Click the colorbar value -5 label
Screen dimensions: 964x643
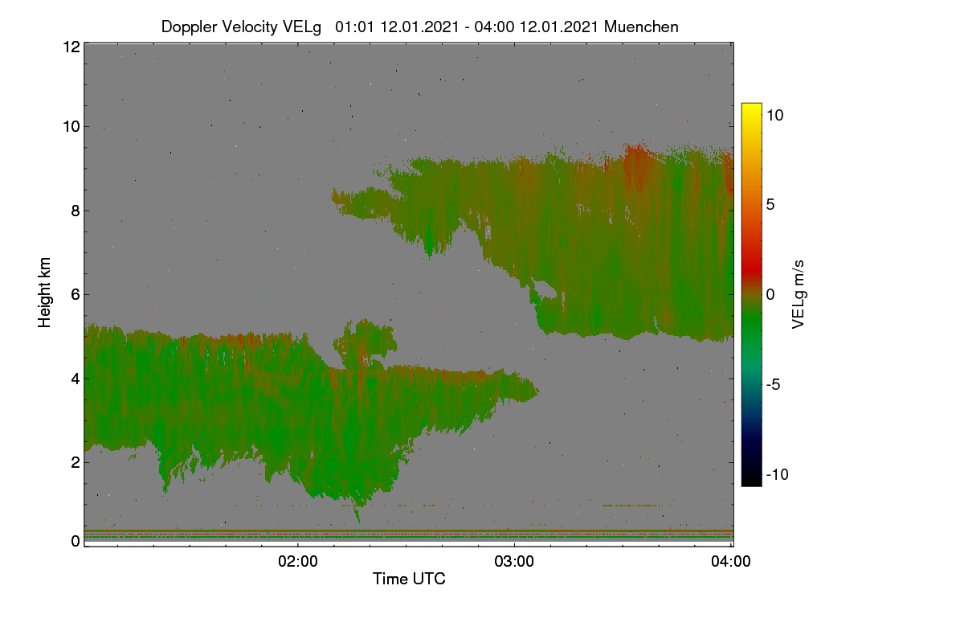point(773,384)
